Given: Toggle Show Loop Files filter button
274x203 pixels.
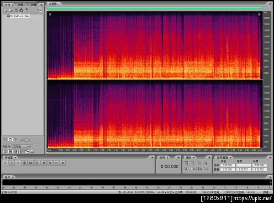Looking at the screenshot, I should (x=11, y=151).
